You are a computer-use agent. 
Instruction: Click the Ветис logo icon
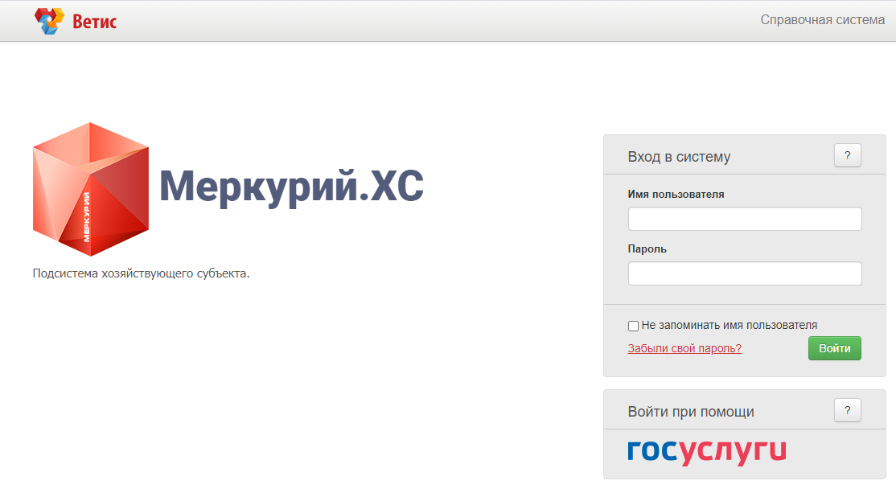[x=49, y=21]
